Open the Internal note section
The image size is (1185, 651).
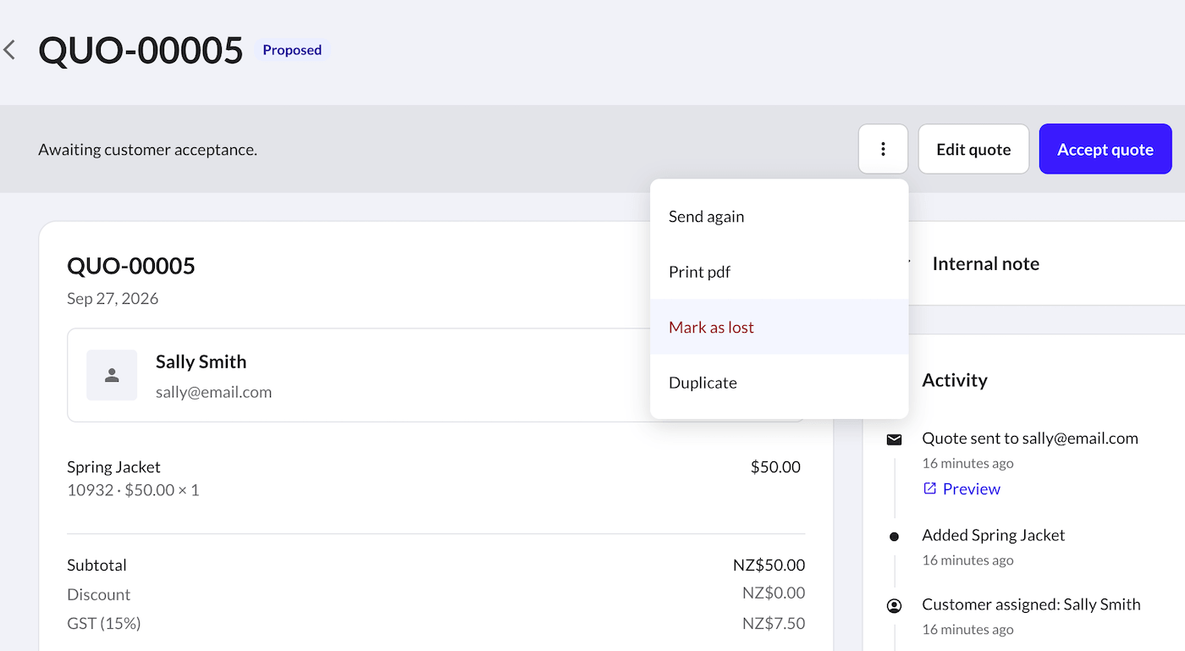[985, 263]
